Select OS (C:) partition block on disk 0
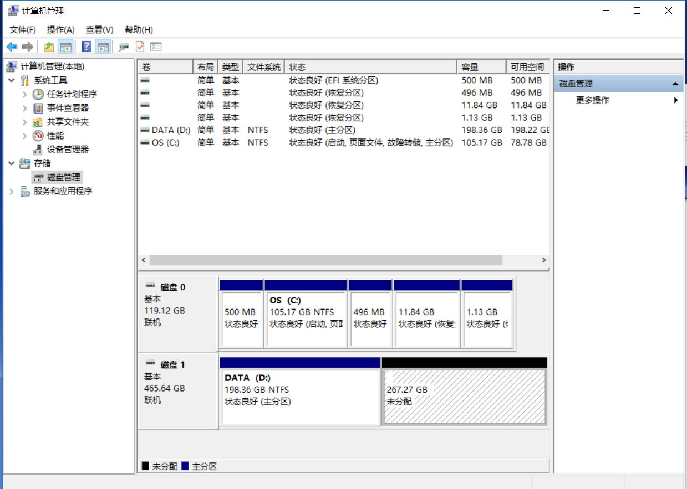 [x=306, y=313]
